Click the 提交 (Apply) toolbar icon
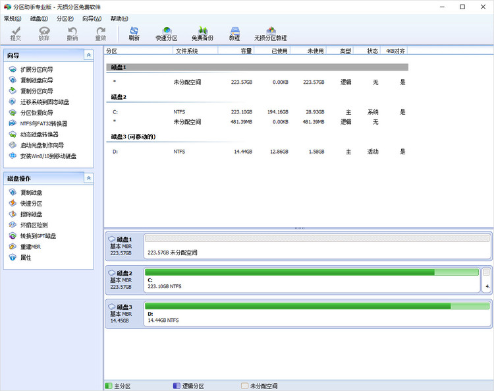Viewport: 494px width, 391px height. pyautogui.click(x=15, y=34)
